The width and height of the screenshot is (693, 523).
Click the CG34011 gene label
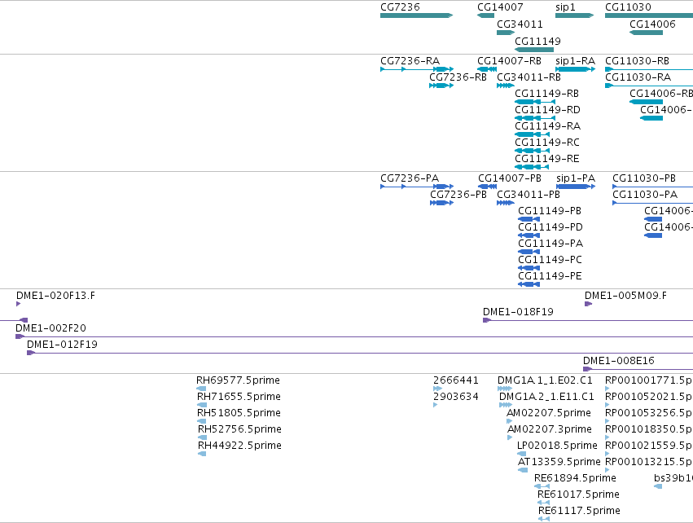520,24
